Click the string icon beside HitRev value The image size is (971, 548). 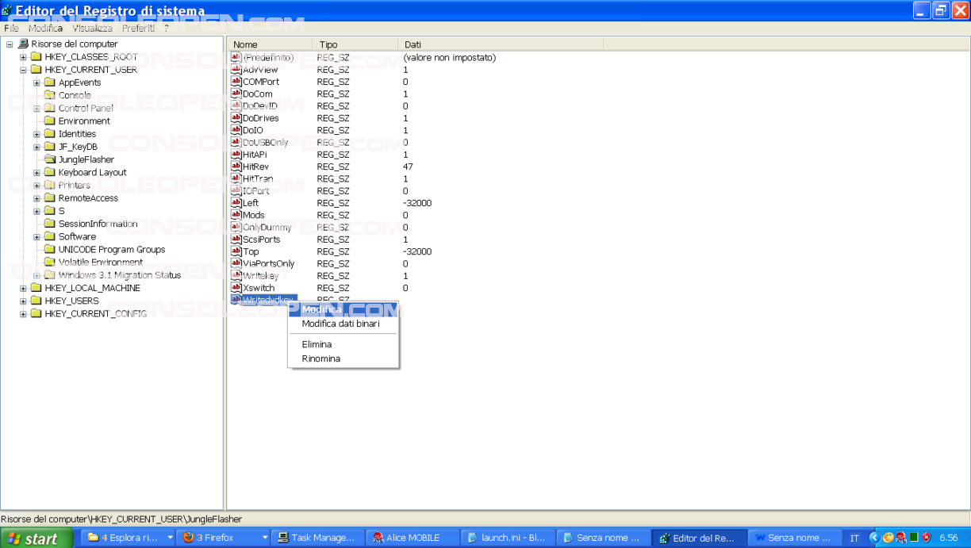click(236, 167)
